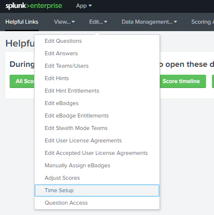
Task: Open Edit Hint Entitlements
Action: tap(97, 91)
